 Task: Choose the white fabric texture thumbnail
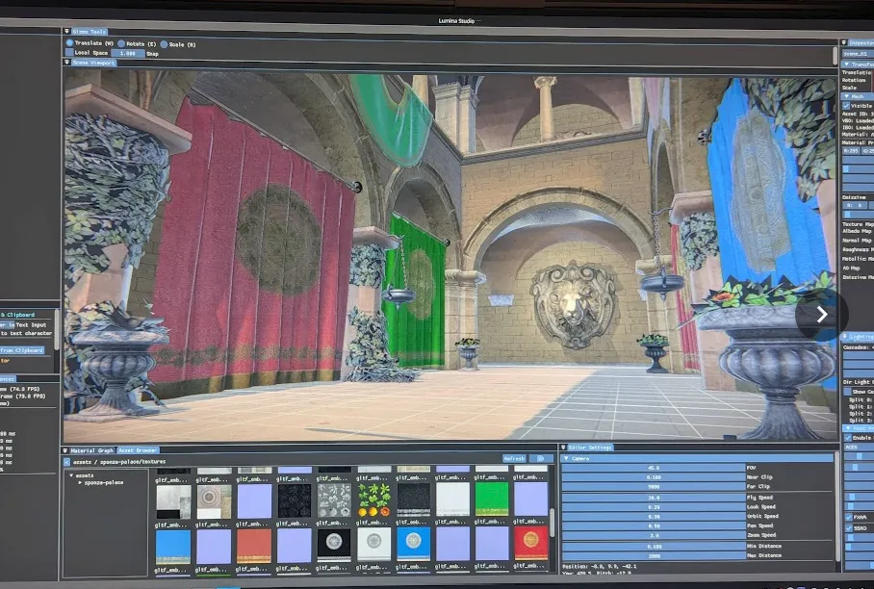452,499
